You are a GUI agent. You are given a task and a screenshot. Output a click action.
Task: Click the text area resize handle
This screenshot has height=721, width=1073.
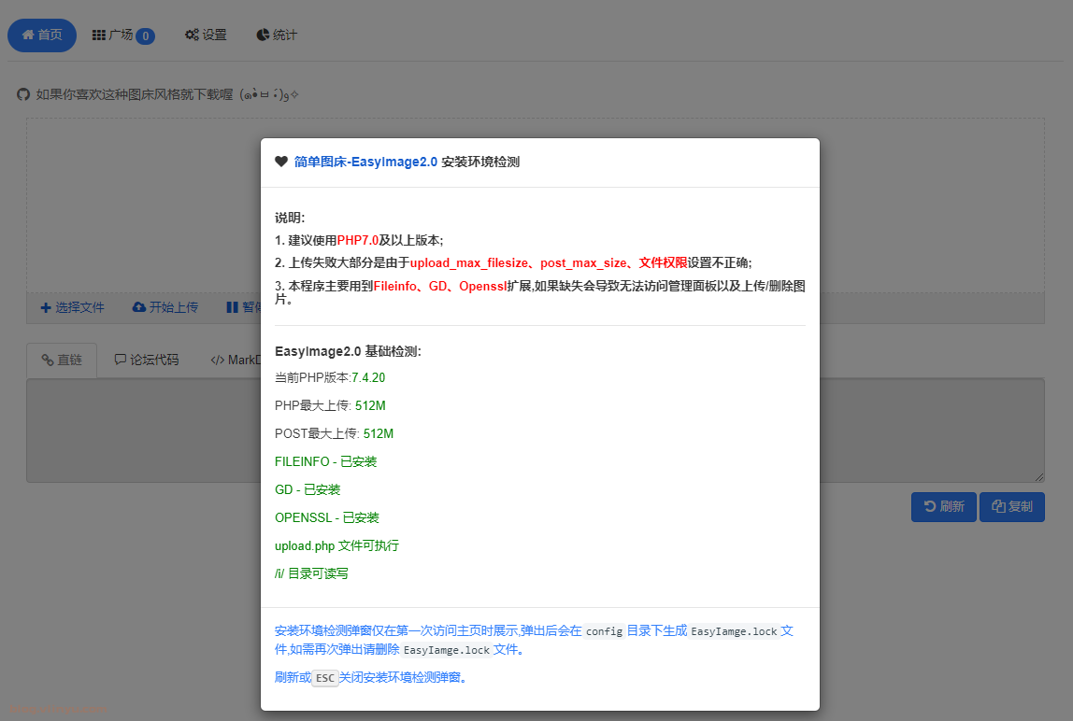(1038, 476)
